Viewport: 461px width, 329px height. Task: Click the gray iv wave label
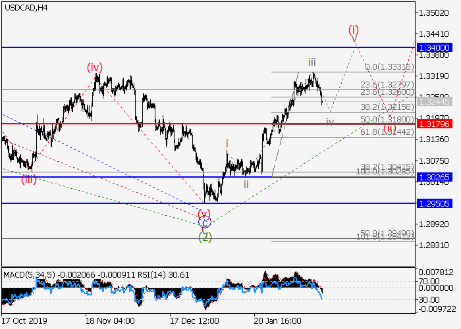coord(330,122)
